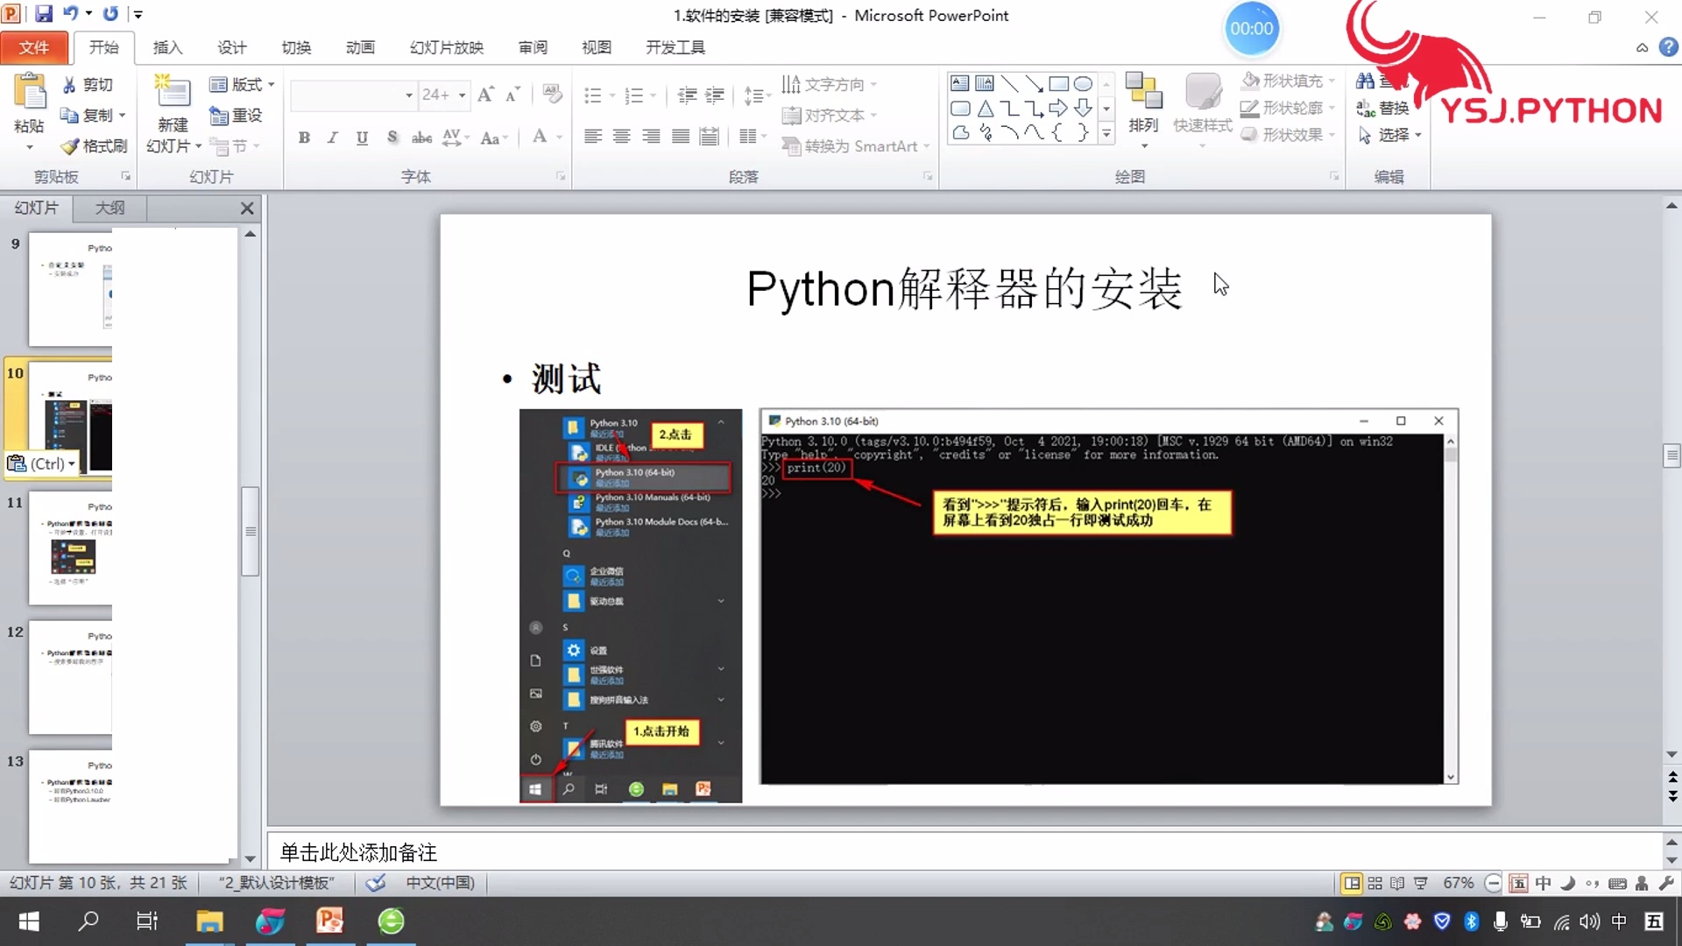Image resolution: width=1682 pixels, height=946 pixels.
Task: Open the Paste Options (Ctrl) dropdown
Action: [42, 463]
